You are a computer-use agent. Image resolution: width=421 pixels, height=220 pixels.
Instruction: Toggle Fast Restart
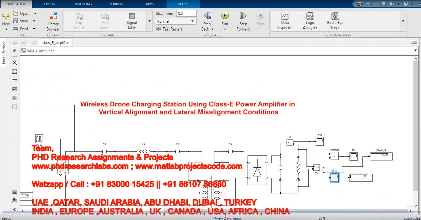(x=169, y=29)
